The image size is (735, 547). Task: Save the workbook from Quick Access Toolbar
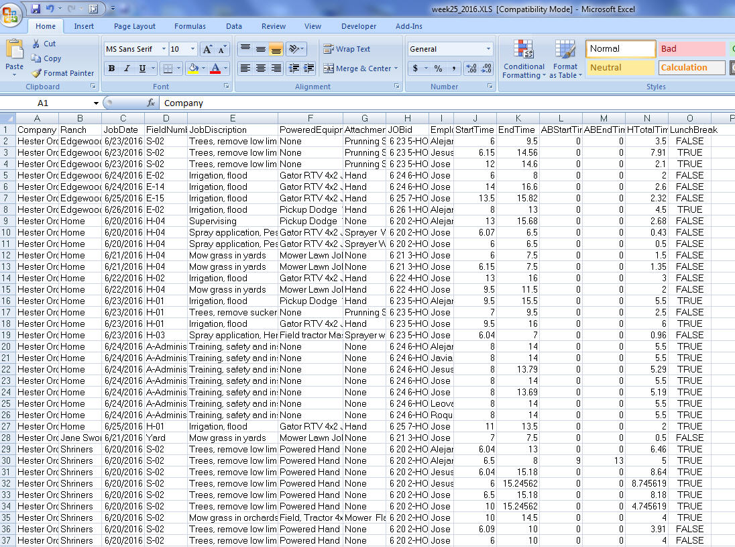[36, 9]
